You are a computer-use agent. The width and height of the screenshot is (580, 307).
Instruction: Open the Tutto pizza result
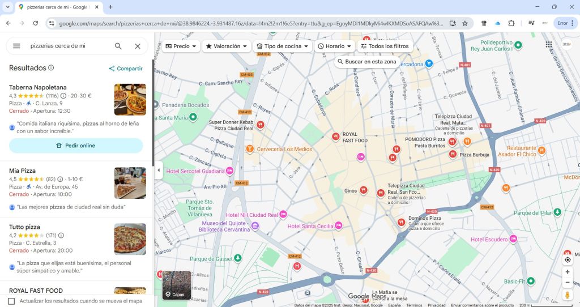coord(24,227)
